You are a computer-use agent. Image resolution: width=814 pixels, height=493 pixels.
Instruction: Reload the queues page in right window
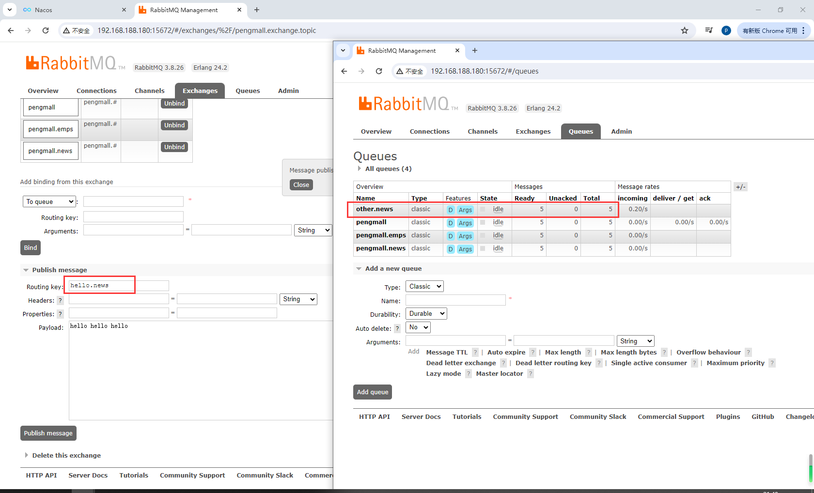tap(379, 71)
